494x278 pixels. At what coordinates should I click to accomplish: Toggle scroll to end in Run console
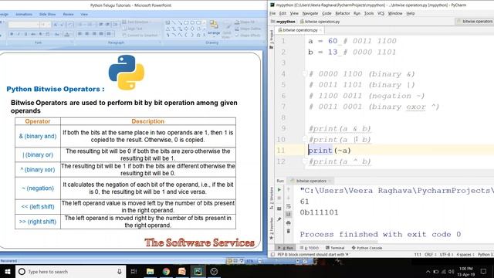coord(288,215)
